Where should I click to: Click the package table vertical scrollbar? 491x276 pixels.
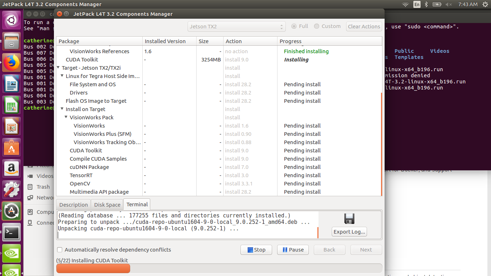click(x=381, y=144)
